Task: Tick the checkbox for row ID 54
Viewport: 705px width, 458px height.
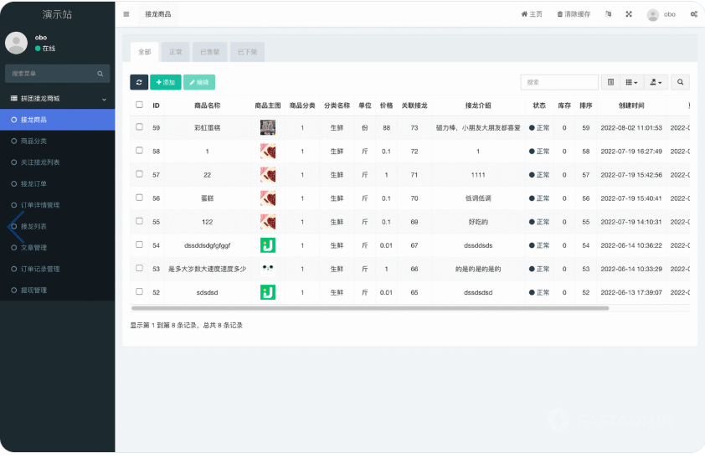Action: (x=139, y=245)
